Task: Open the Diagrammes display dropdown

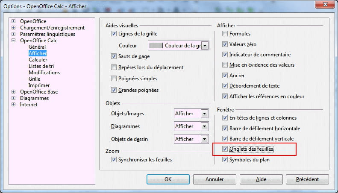Action: point(204,126)
